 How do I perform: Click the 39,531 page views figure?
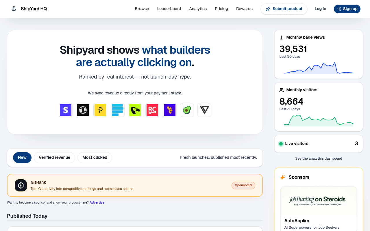point(293,49)
